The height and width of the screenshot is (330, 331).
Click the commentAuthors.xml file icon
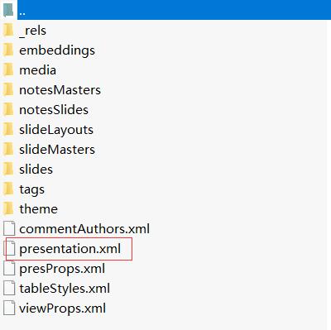pos(9,228)
